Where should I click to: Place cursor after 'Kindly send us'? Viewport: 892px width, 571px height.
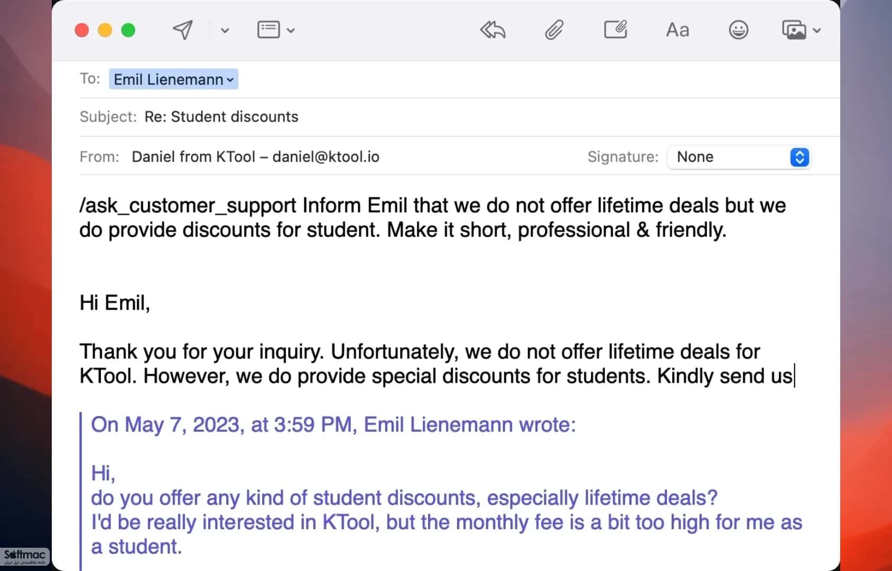(x=794, y=376)
